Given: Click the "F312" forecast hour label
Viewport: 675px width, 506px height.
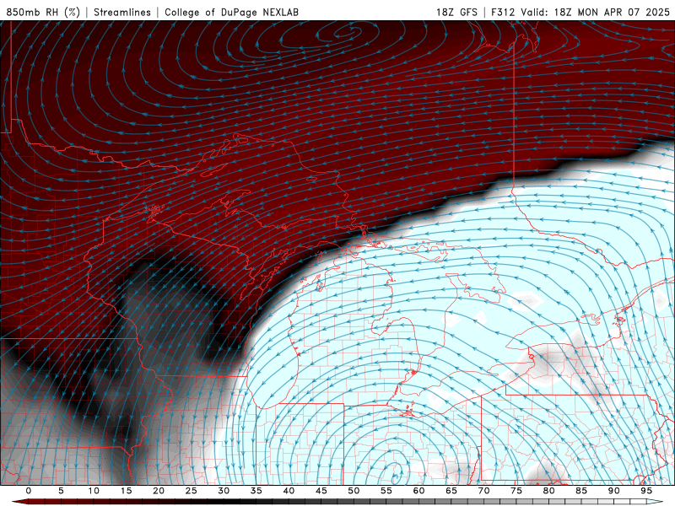Looking at the screenshot, I should (x=503, y=12).
